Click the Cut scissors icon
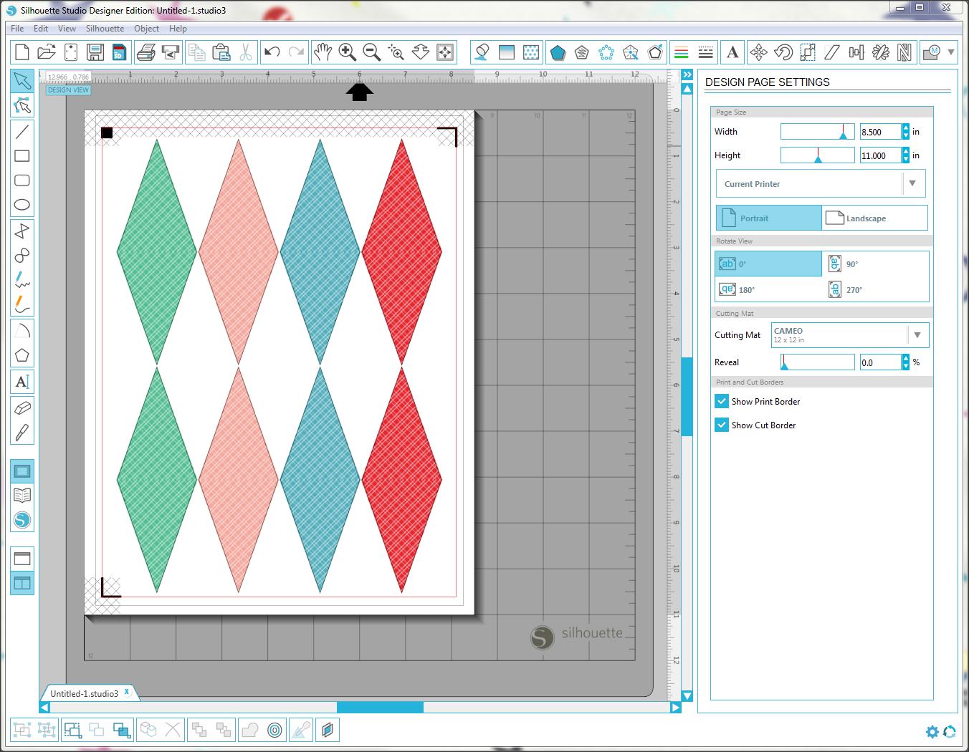The image size is (969, 752). (x=245, y=52)
